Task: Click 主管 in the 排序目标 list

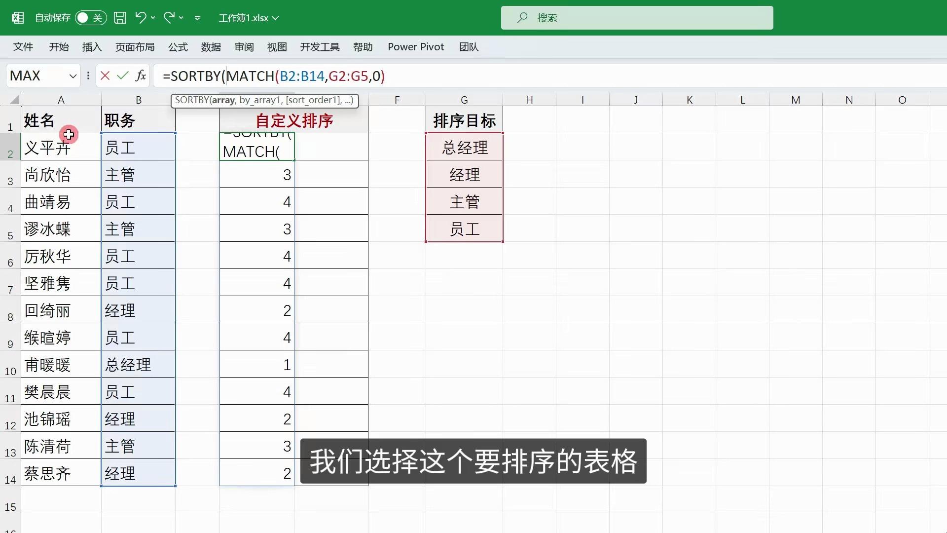Action: point(464,201)
